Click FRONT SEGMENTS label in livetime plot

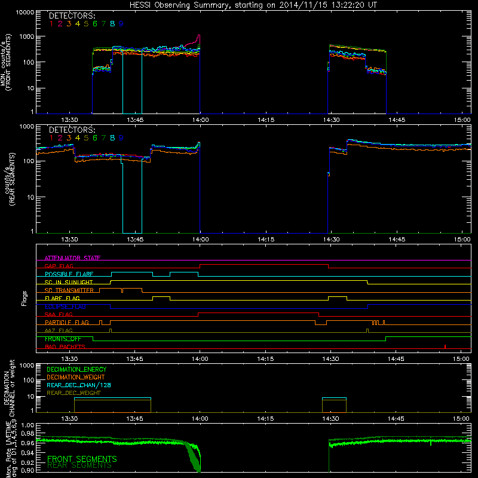pos(82,459)
